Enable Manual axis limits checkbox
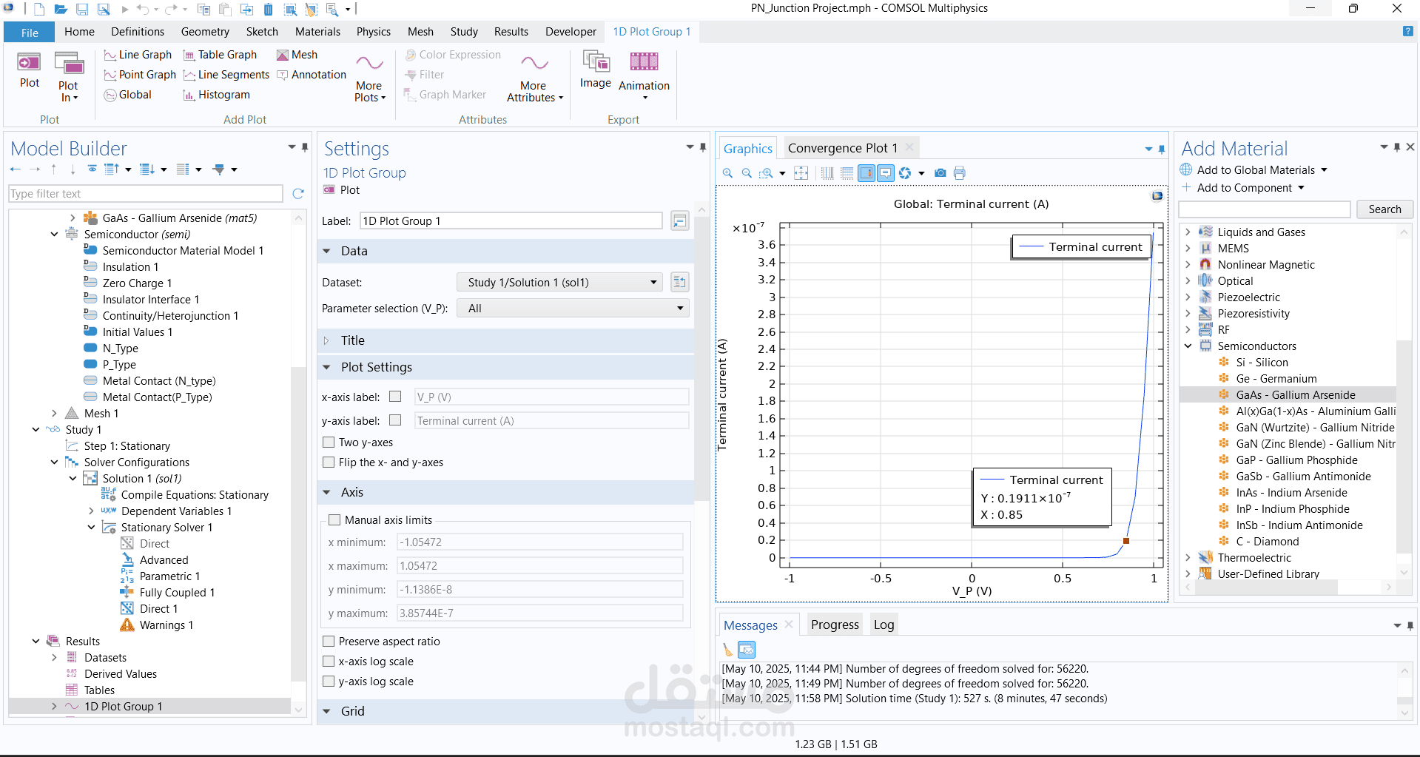This screenshot has height=757, width=1420. coord(334,520)
